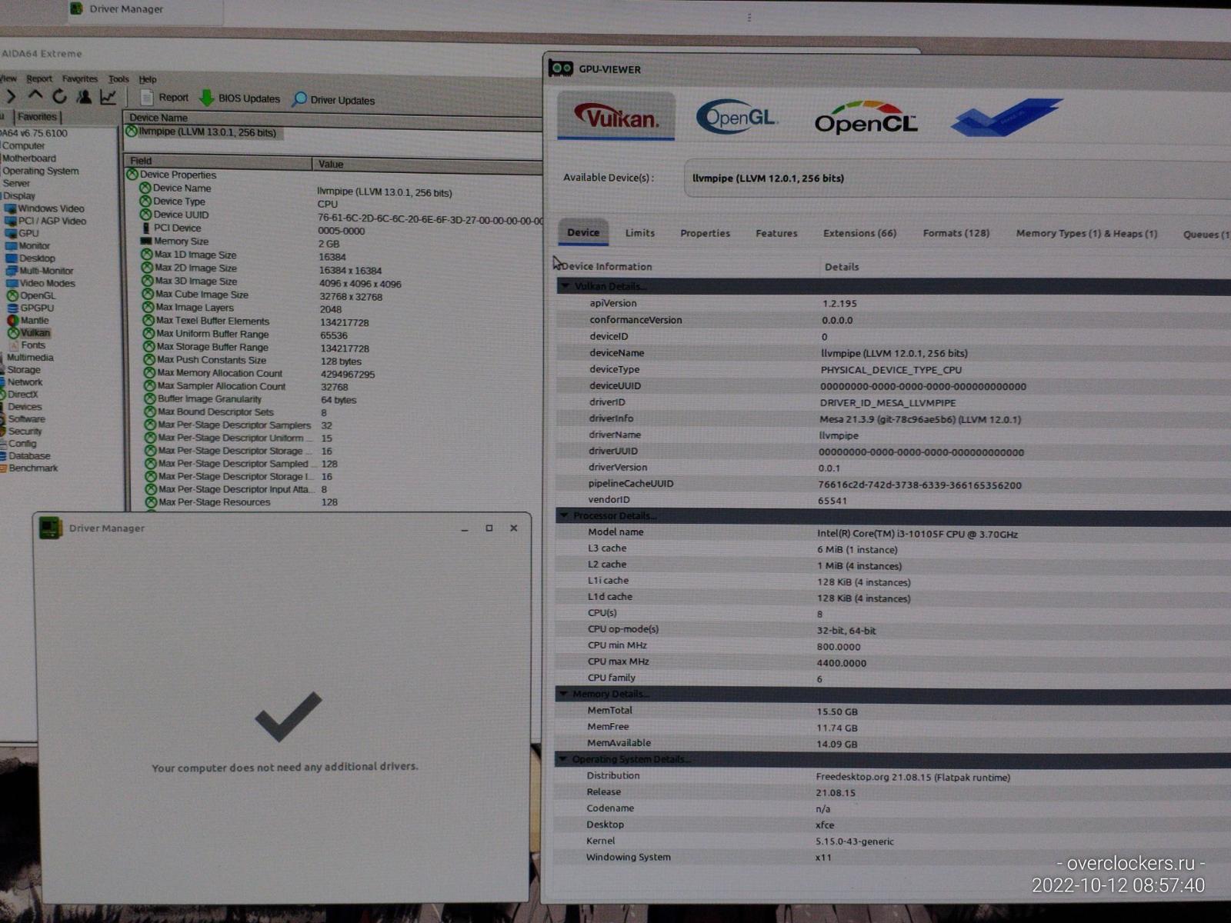The image size is (1231, 923).
Task: Switch to the Properties tab in GPU-Viewer
Action: coord(705,233)
